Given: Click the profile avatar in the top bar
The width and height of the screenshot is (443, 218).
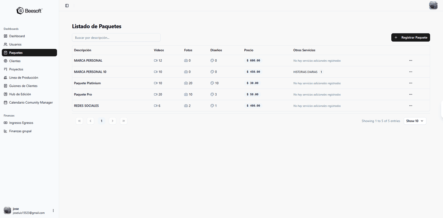Looking at the screenshot, I should tap(433, 6).
